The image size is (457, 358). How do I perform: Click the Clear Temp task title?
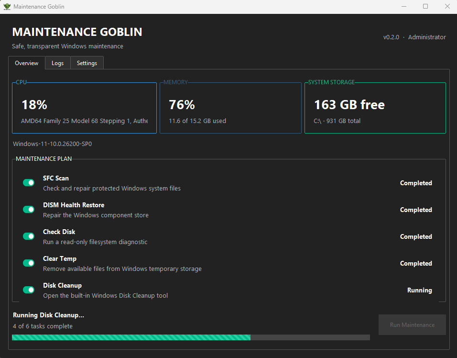60,259
